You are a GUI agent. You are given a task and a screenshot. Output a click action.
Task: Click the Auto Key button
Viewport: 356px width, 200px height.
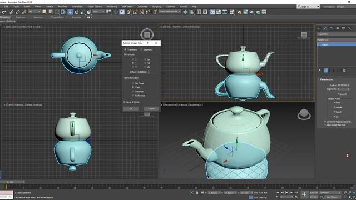(x=314, y=193)
